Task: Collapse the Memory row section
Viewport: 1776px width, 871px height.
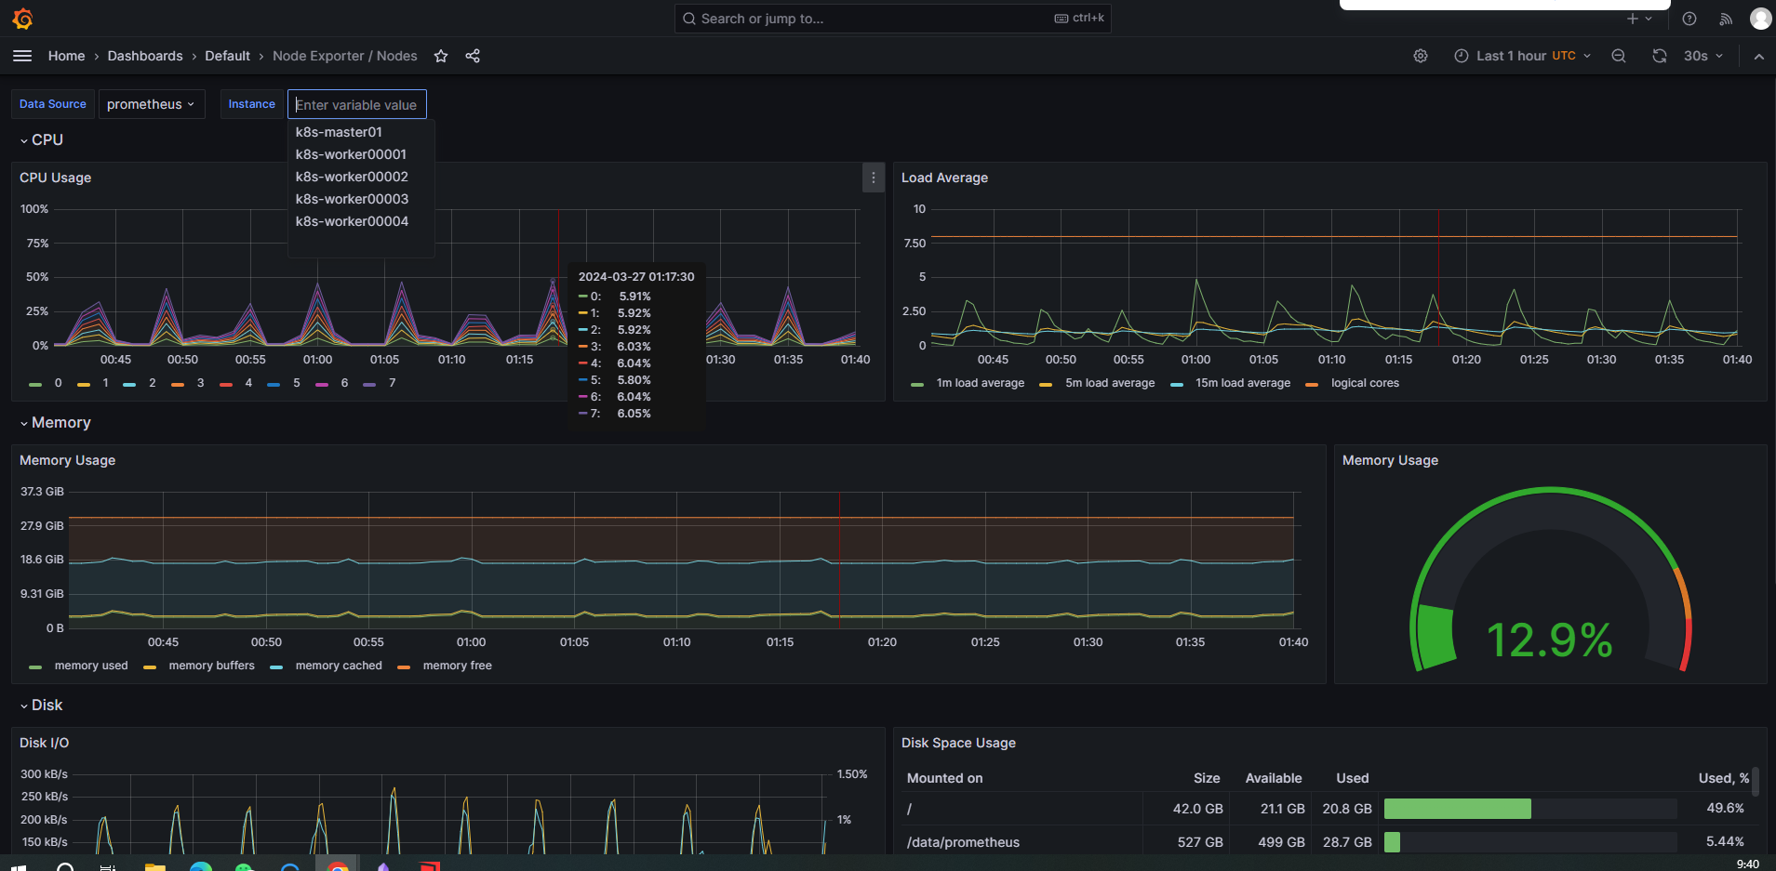Action: pyautogui.click(x=55, y=422)
